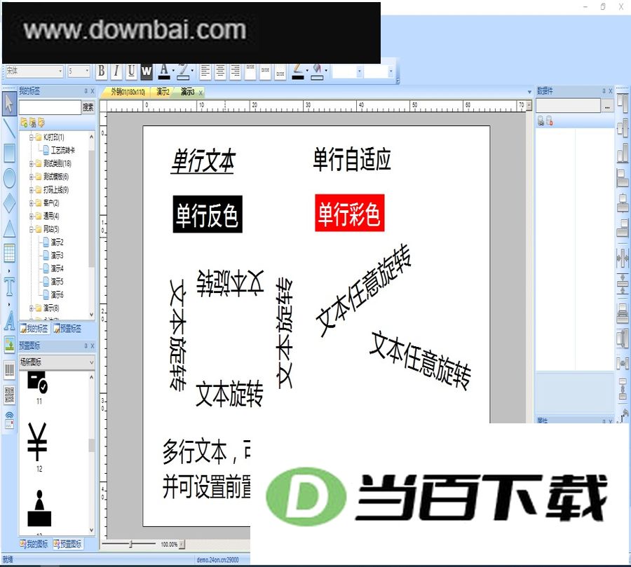Pin the 我的标签 panel
Screen dimensions: 631x567
86,91
